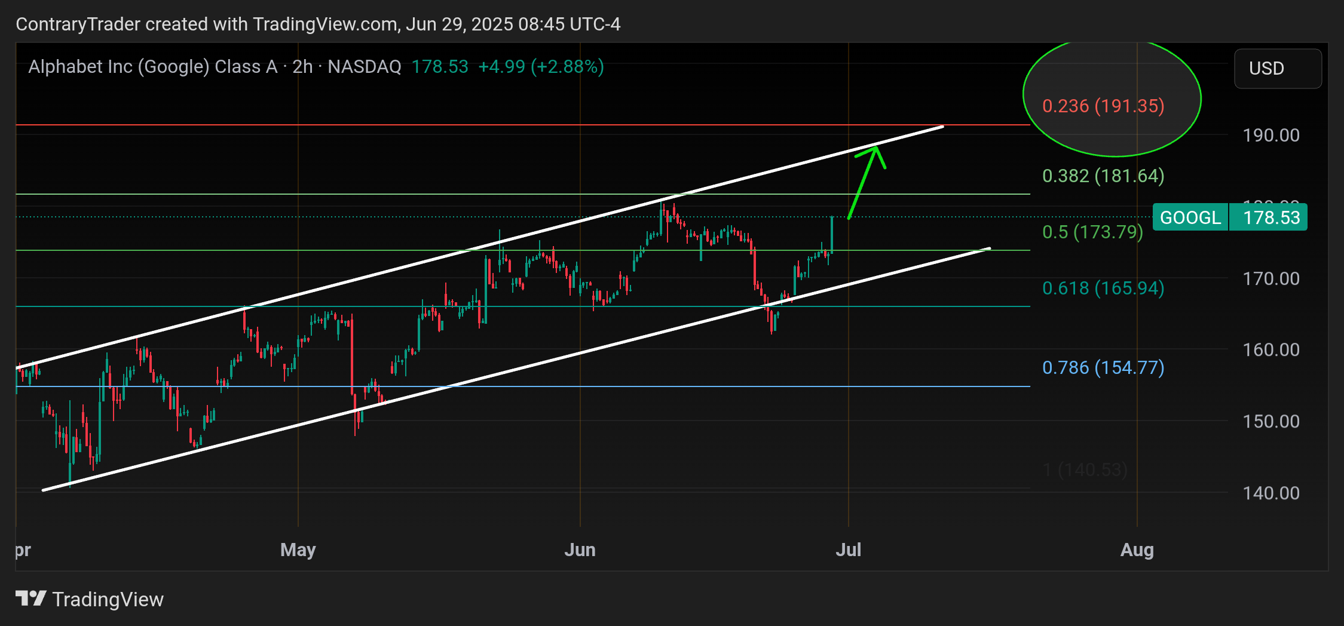Click the TradingView logo icon

click(30, 599)
